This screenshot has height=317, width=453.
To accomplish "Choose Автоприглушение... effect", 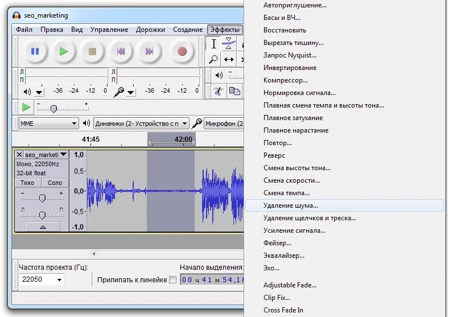I will 344,5.
